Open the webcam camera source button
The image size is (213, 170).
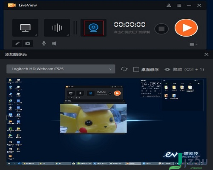coord(93,28)
